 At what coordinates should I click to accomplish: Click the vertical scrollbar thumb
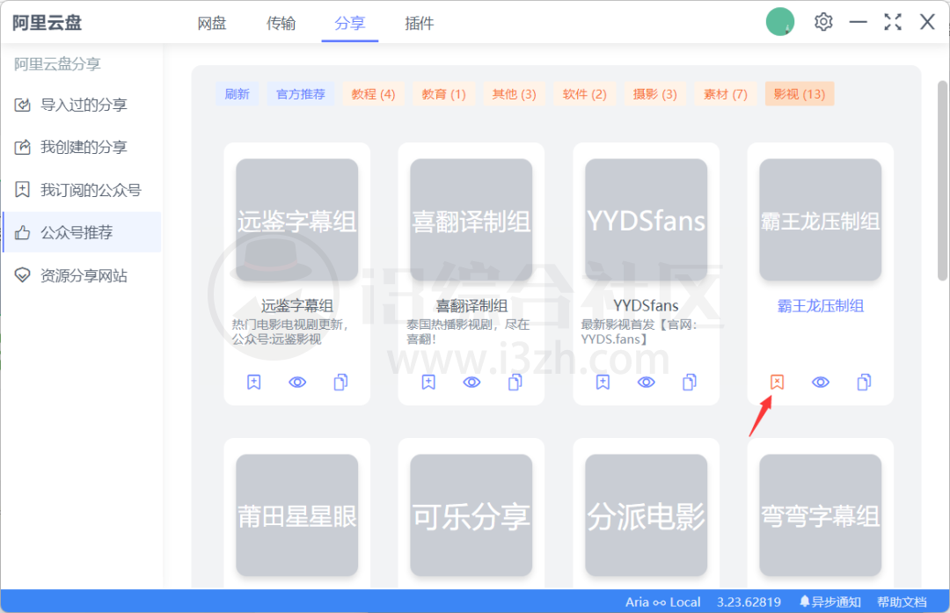[942, 180]
